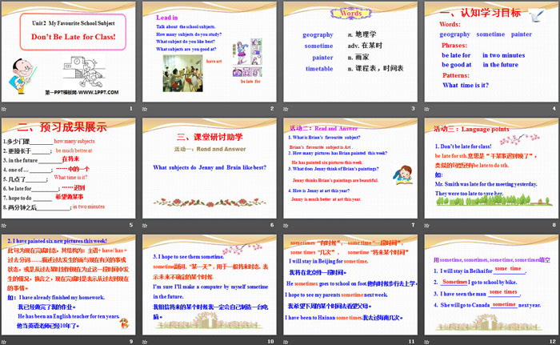Click the animation star icon under slide 3
Screen dimensions: 560x345
[x=286, y=109]
